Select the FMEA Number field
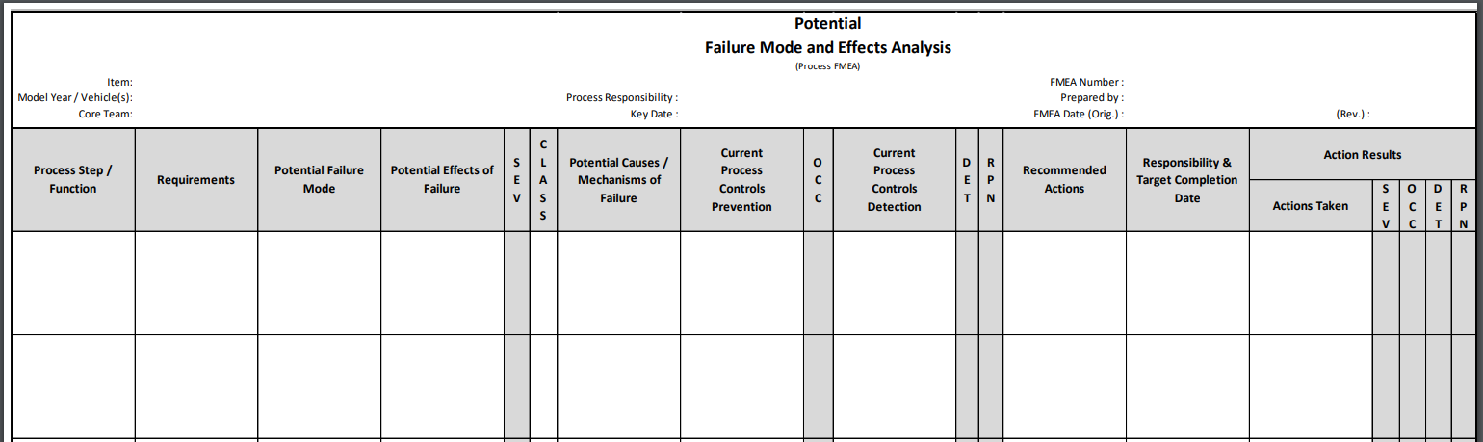1483x442 pixels. point(1086,83)
